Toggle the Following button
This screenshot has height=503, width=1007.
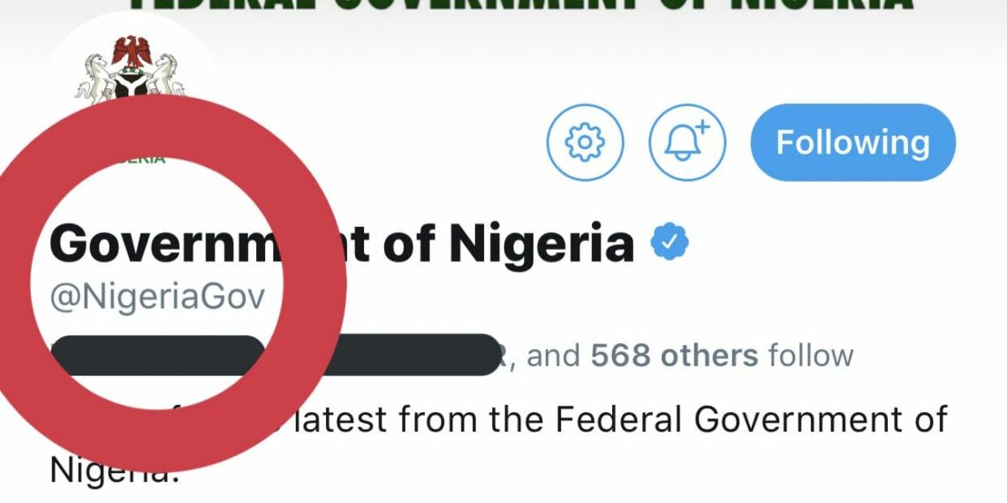(853, 142)
